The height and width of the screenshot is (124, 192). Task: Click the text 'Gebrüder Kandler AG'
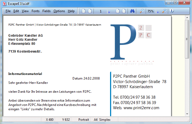25,36
